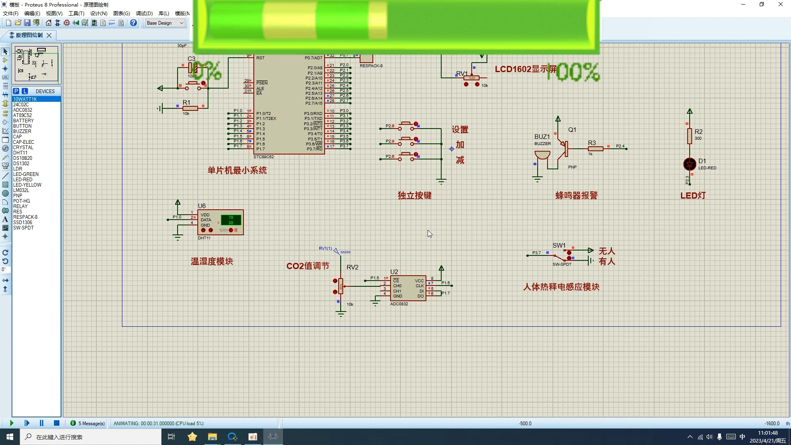
Task: Open the Bill of Materials icon
Action: (103, 23)
